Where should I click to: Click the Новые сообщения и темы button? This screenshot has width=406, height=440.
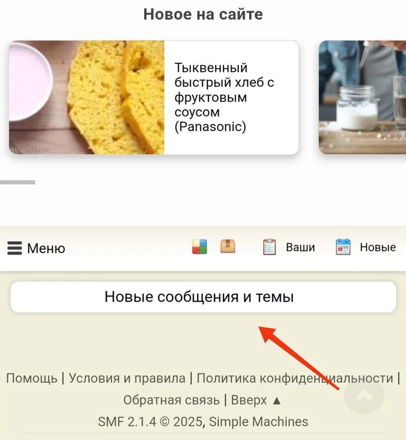(x=204, y=297)
